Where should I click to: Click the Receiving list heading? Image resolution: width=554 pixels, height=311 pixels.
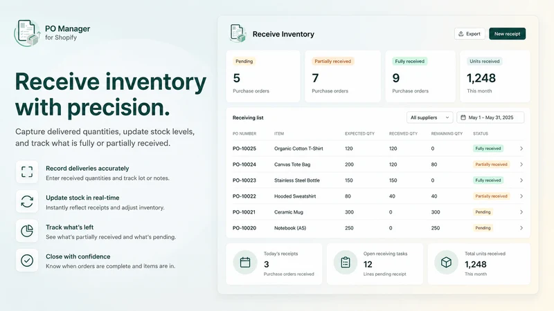(248, 117)
